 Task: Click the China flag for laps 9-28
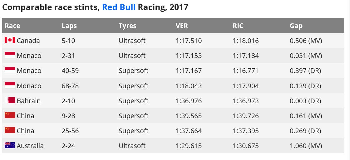click(x=10, y=115)
